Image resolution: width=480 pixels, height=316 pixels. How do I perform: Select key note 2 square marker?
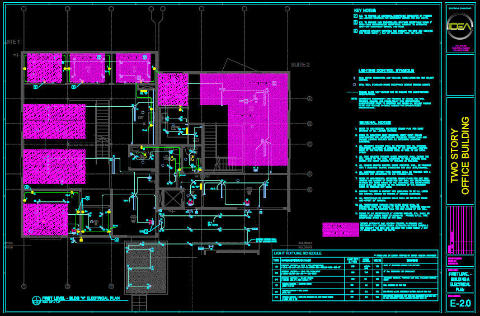point(355,23)
